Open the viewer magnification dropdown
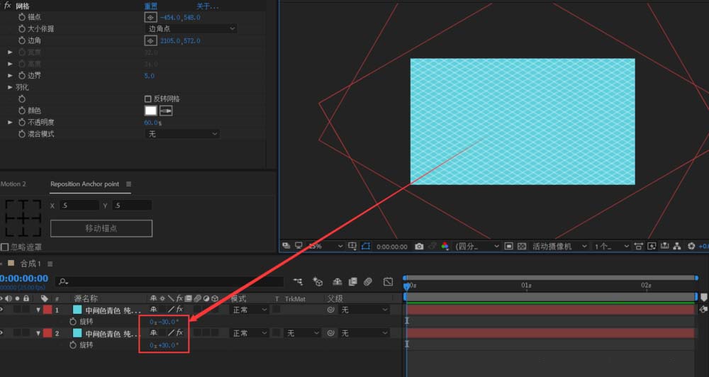The height and width of the screenshot is (377, 709). 325,247
